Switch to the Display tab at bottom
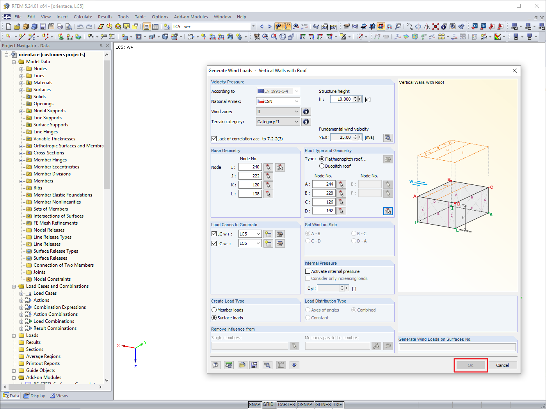 click(34, 395)
